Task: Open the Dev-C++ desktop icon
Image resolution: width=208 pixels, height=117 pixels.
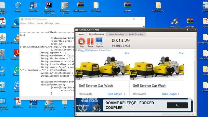Action: (x=33, y=104)
